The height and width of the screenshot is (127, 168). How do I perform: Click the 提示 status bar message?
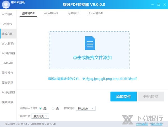click(30, 124)
